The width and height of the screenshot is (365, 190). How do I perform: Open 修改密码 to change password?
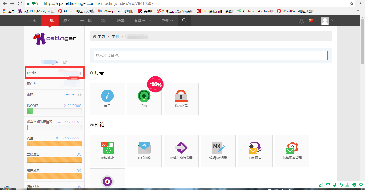click(181, 99)
